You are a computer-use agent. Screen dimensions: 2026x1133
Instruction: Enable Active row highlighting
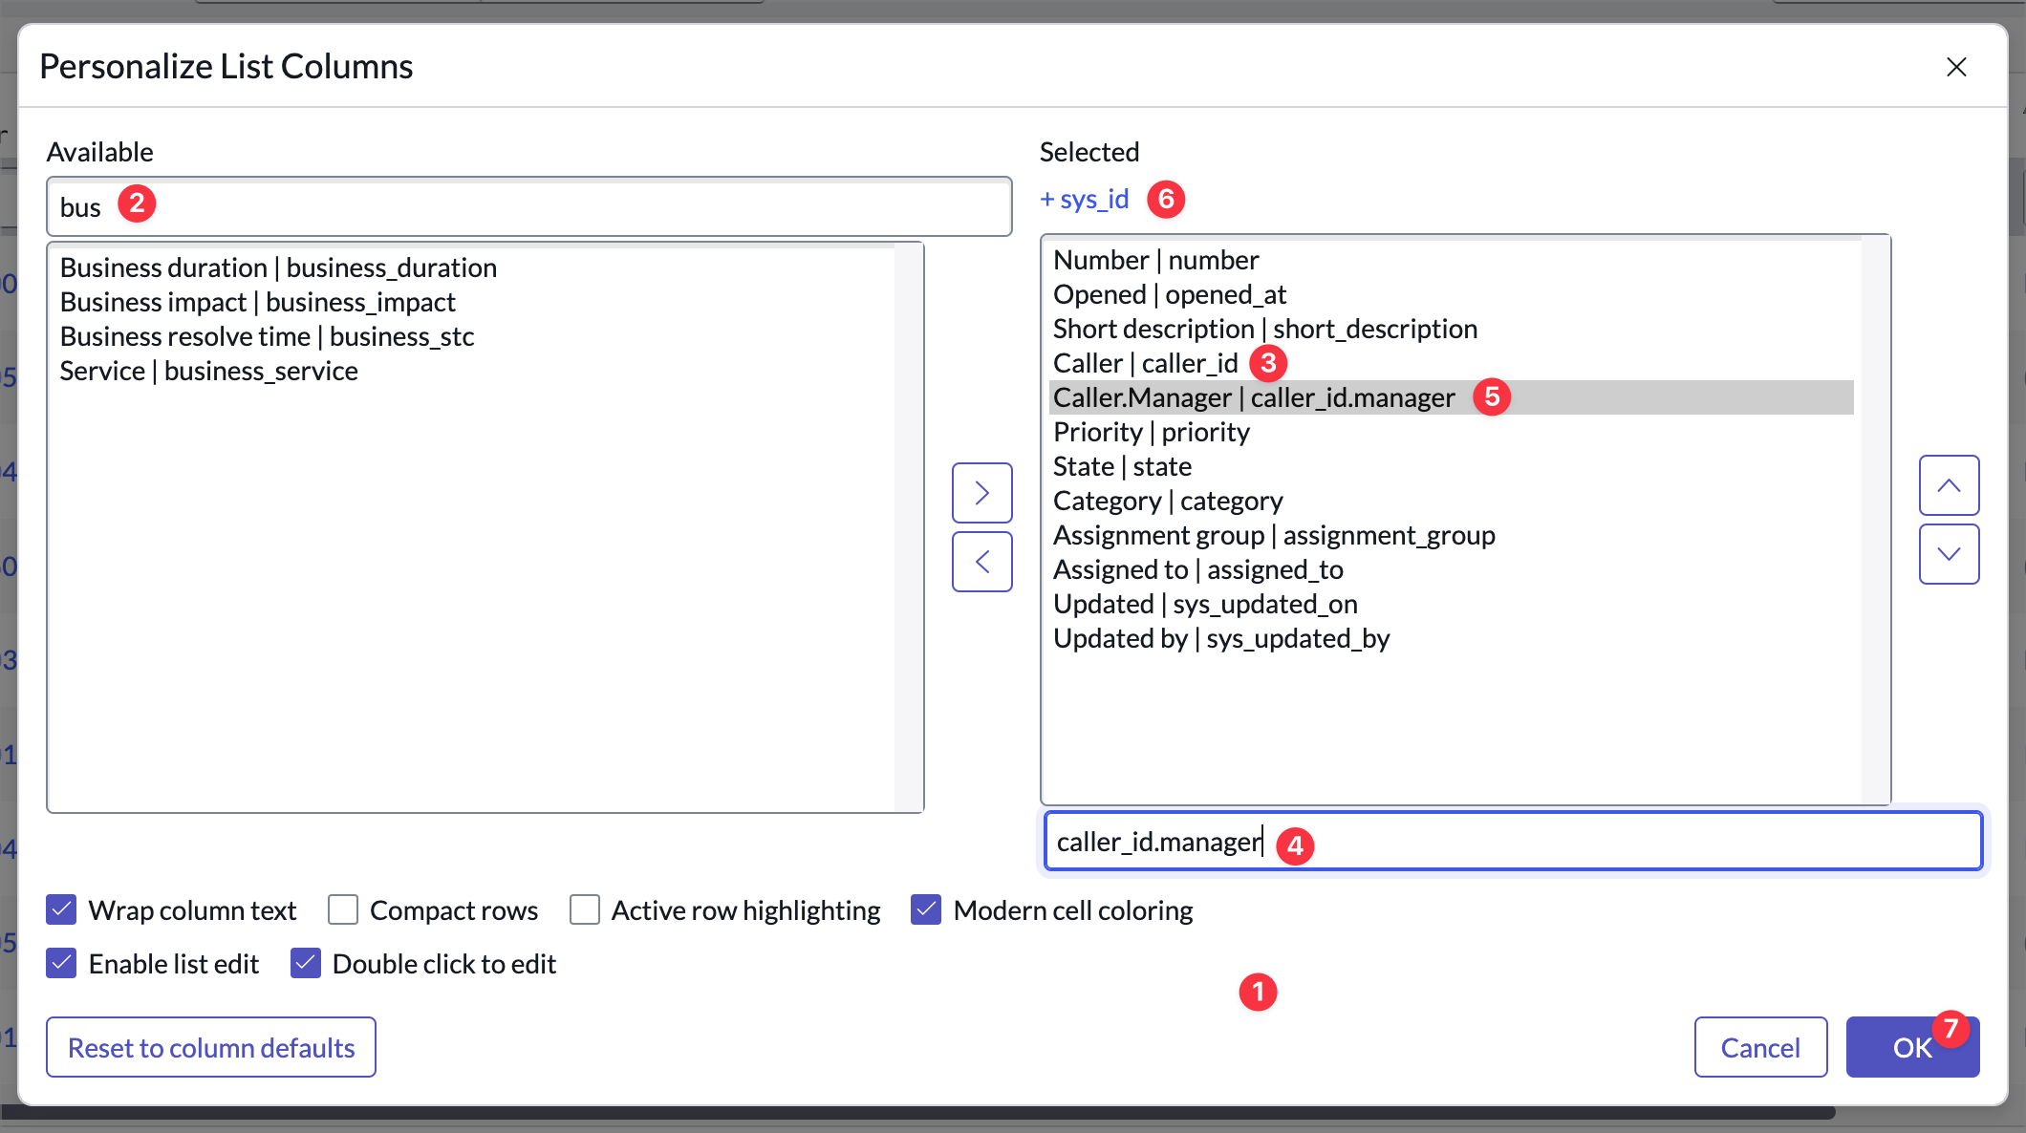[x=584, y=909]
